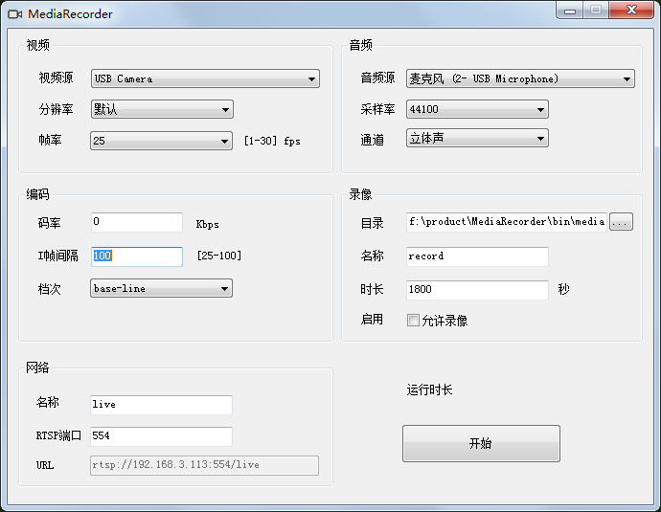
Task: Click the read-only RTSP URL field
Action: (x=204, y=465)
